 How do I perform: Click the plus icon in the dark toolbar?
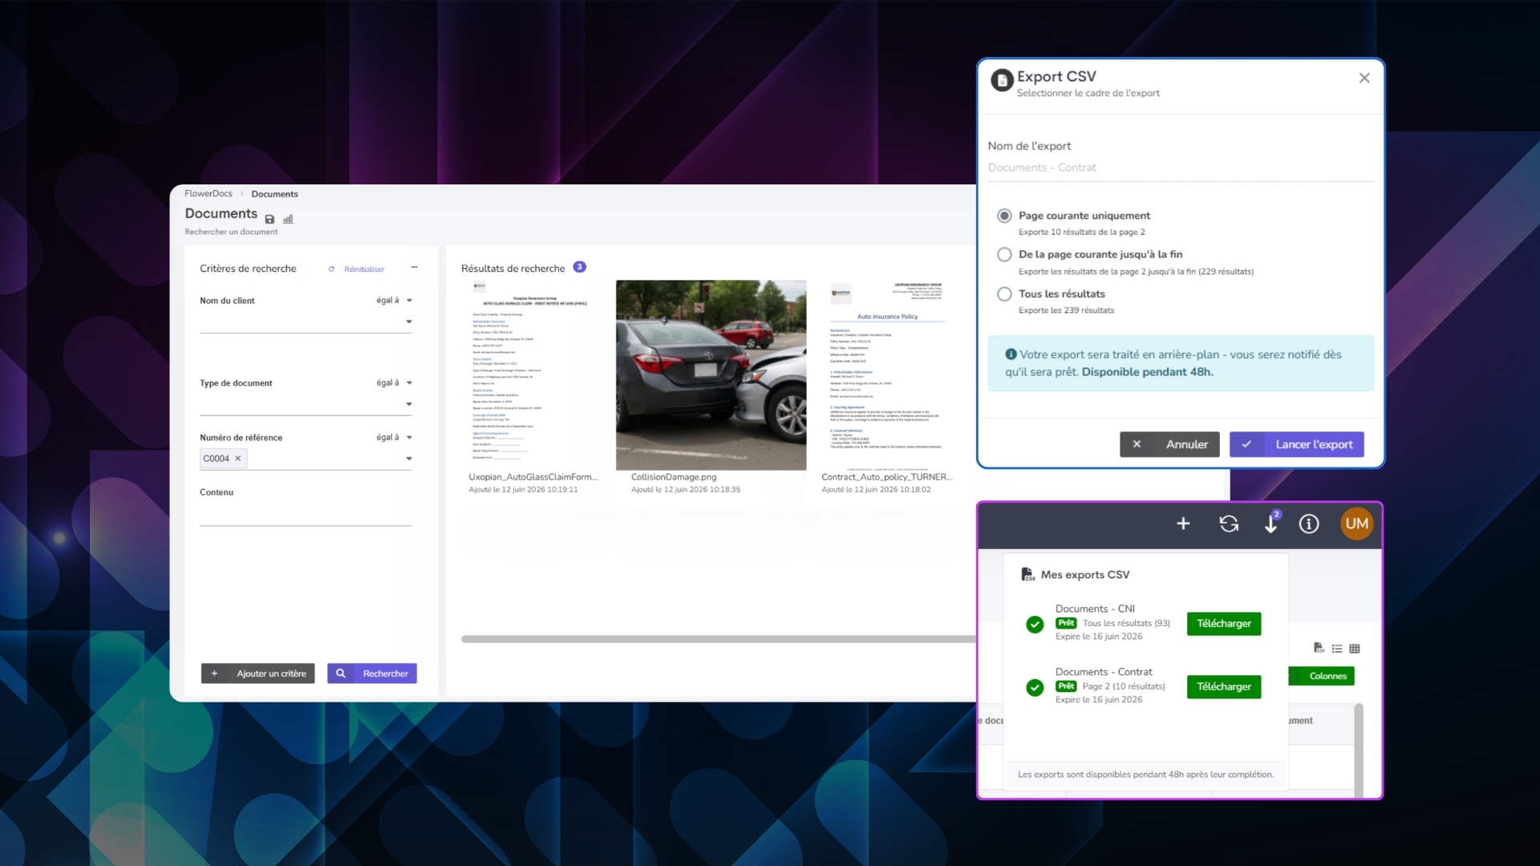[1183, 524]
